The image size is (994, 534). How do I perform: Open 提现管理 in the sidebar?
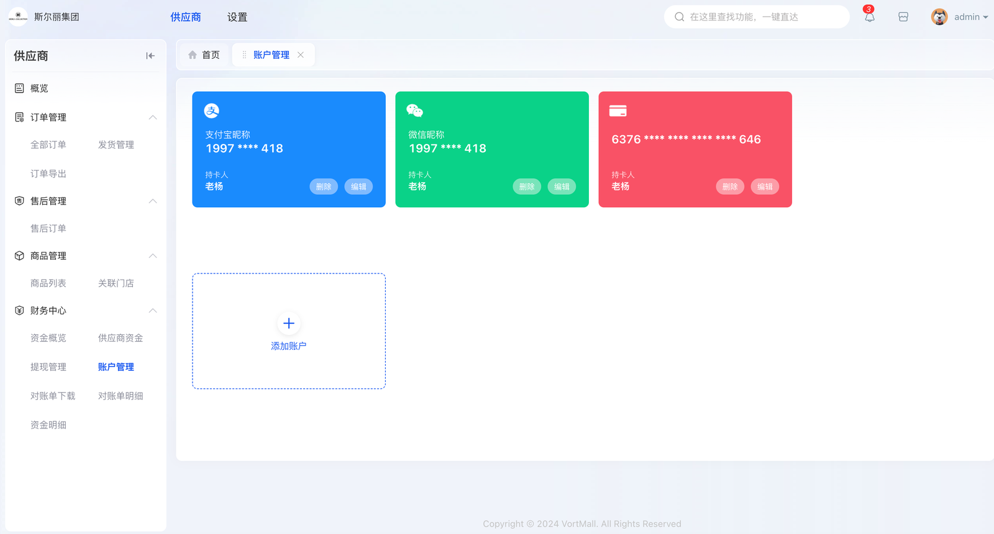click(x=48, y=367)
